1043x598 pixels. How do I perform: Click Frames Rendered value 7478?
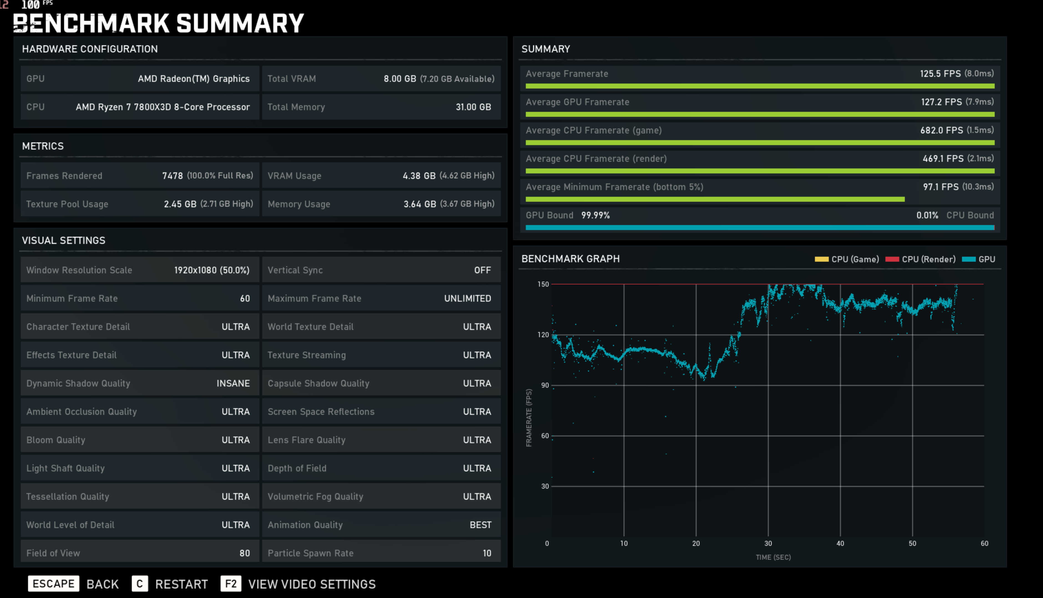pyautogui.click(x=173, y=176)
